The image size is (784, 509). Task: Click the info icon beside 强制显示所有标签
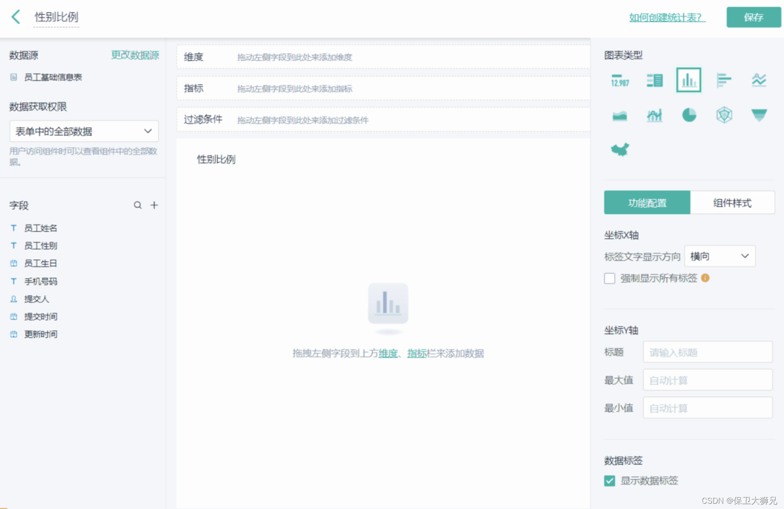coord(705,278)
